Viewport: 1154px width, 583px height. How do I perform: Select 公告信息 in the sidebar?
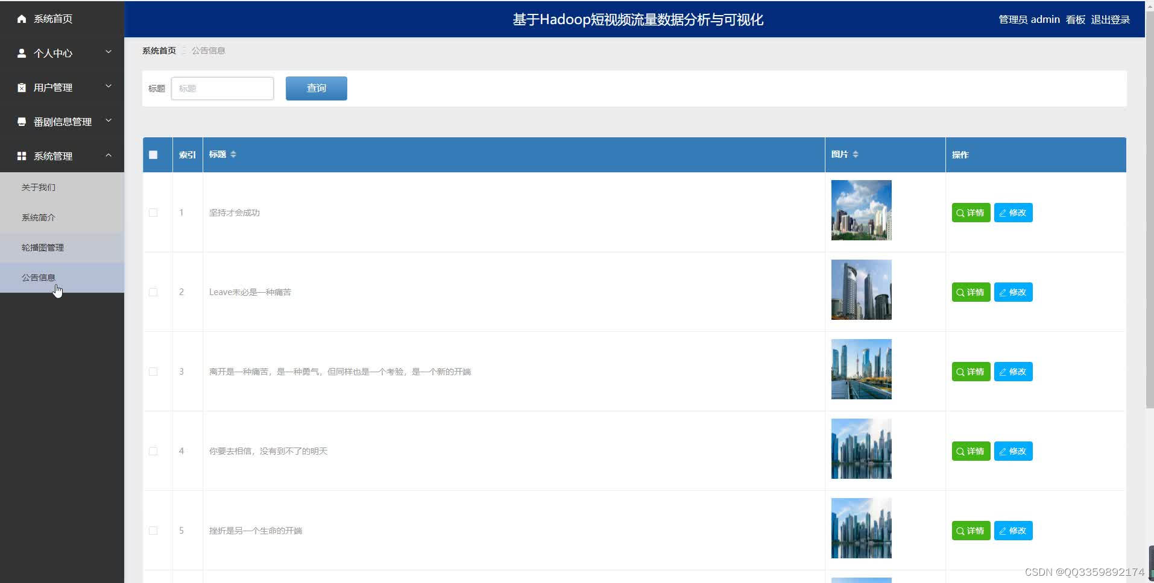coord(62,278)
